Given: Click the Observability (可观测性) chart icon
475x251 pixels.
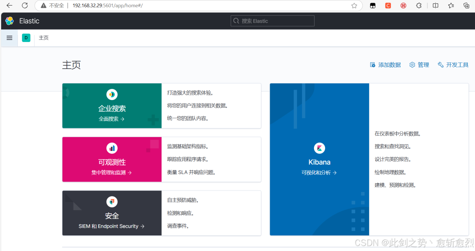Looking at the screenshot, I should click(x=112, y=148).
